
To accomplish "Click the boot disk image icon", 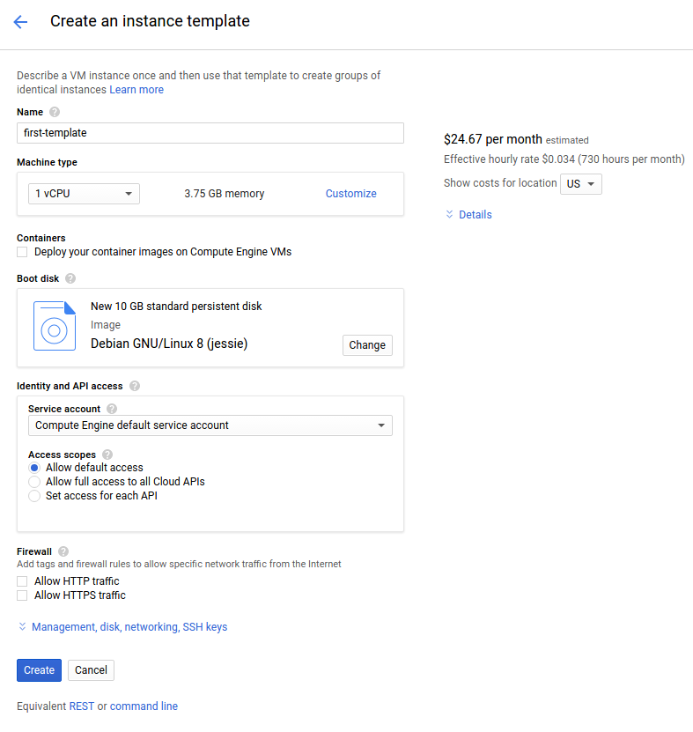I will click(x=54, y=328).
